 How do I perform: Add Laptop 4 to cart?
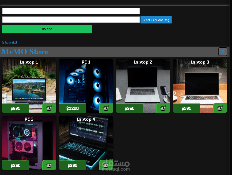106,165
